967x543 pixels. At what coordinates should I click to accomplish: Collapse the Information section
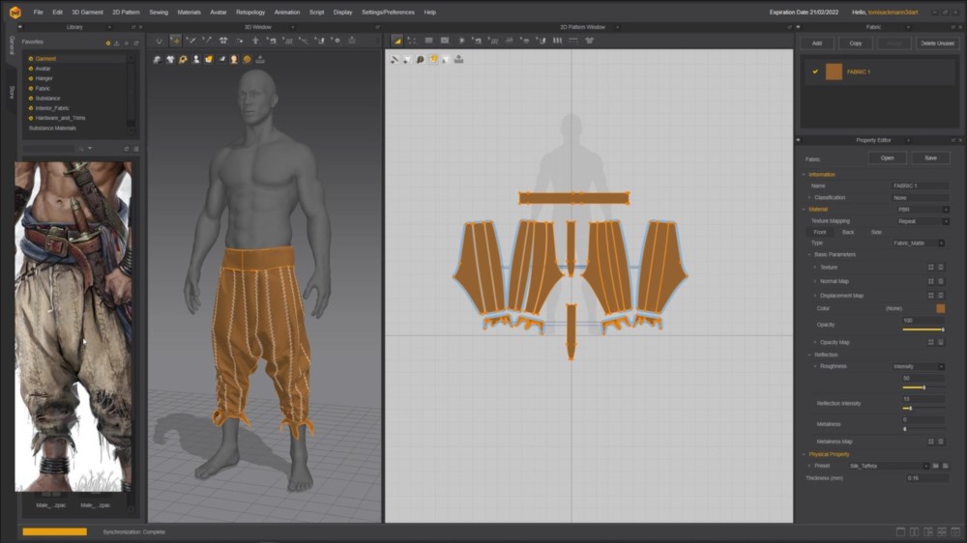click(805, 175)
